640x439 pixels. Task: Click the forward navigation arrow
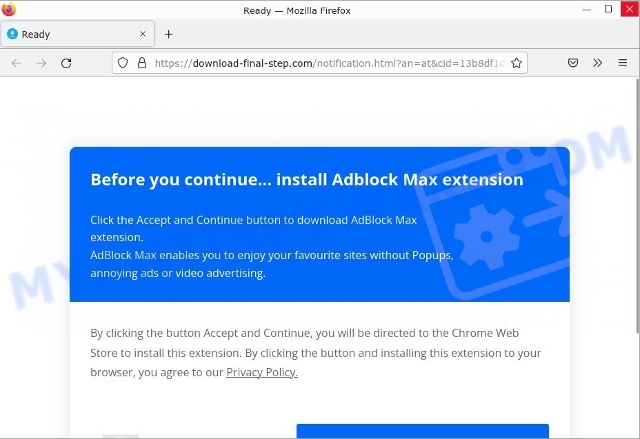[41, 63]
